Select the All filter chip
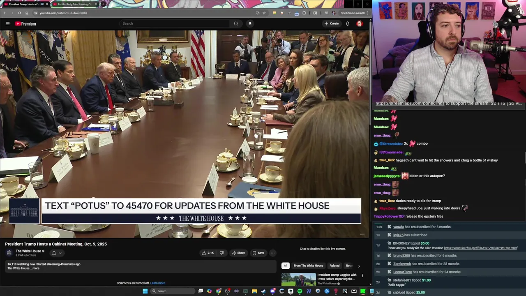Screen dimensions: 526x296 point(286,266)
